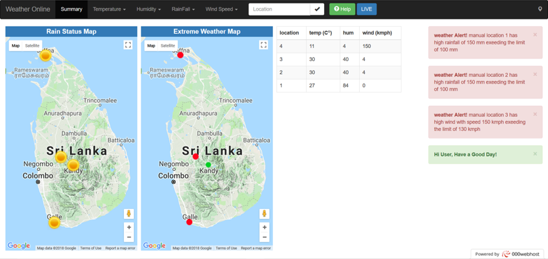Click the green marker near Kandy
Screen dimensions: 548x259
click(208, 165)
